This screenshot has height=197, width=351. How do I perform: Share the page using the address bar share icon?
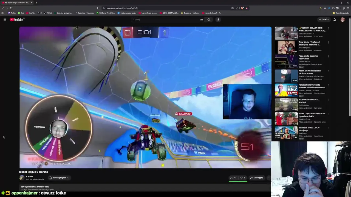pyautogui.click(x=237, y=8)
